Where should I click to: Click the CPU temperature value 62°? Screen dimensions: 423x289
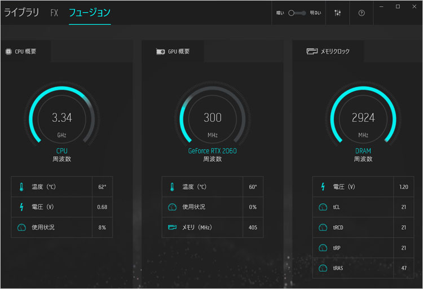tap(102, 187)
